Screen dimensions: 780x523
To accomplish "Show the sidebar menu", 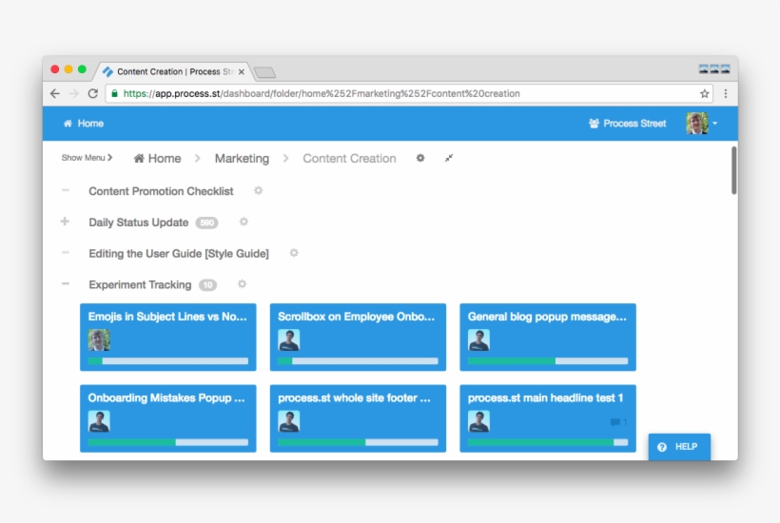I will coord(87,158).
